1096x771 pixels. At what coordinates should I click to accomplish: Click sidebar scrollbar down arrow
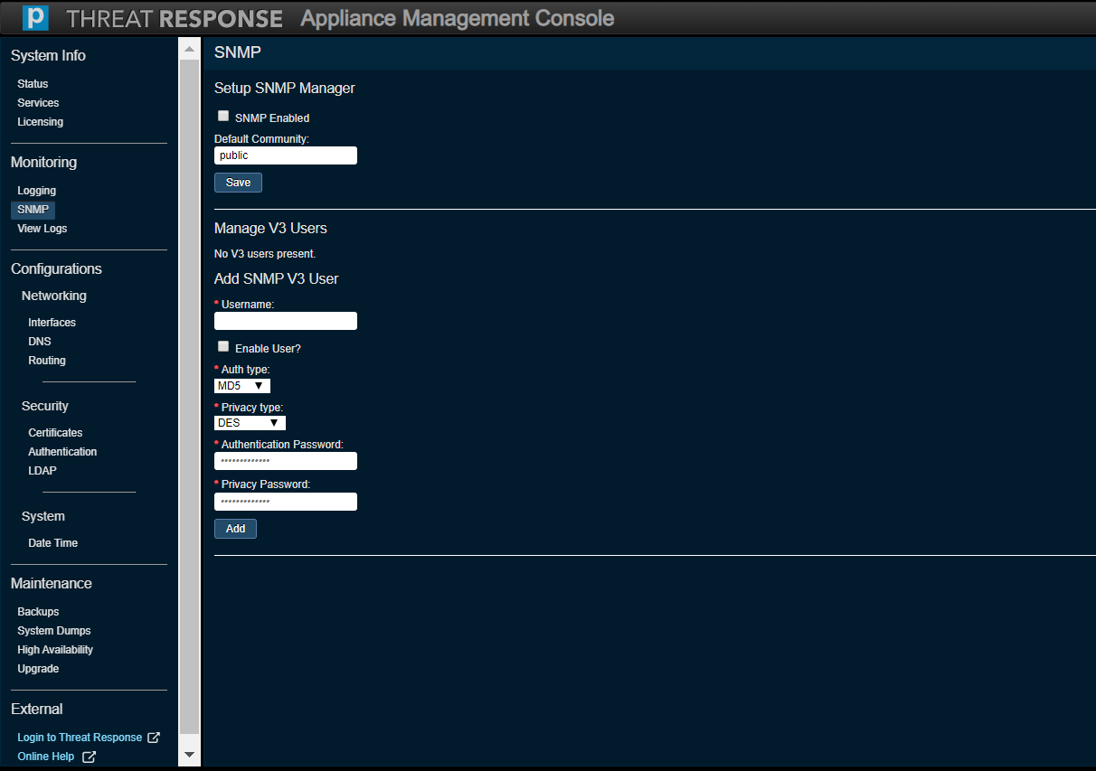click(x=189, y=754)
